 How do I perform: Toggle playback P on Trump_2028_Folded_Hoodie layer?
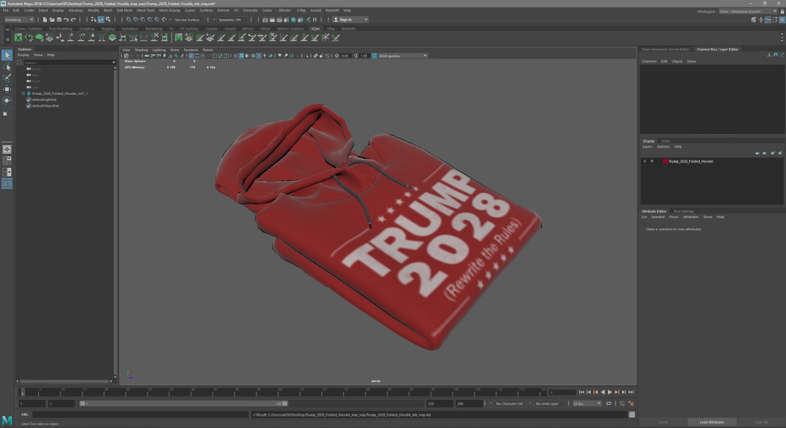click(x=652, y=161)
